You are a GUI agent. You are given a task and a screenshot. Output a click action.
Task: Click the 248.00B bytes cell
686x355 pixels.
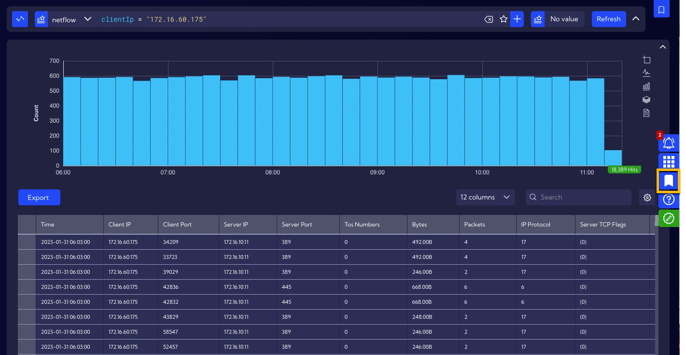point(433,317)
